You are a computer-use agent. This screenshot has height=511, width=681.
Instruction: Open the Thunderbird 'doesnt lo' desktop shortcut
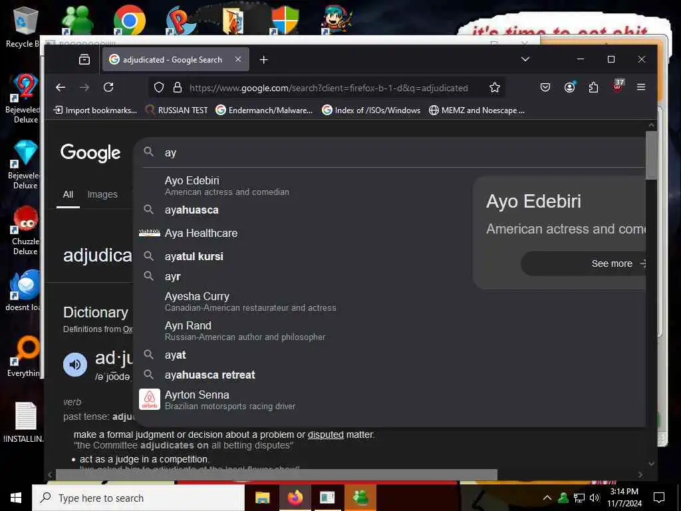pos(24,290)
